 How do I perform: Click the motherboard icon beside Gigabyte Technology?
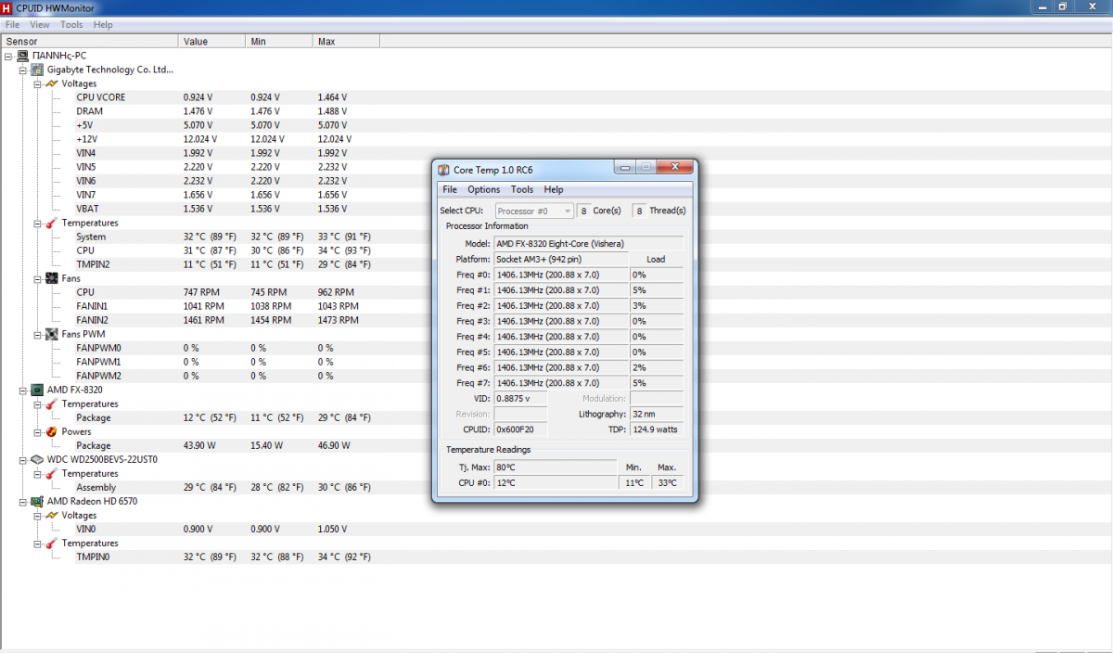(x=37, y=70)
